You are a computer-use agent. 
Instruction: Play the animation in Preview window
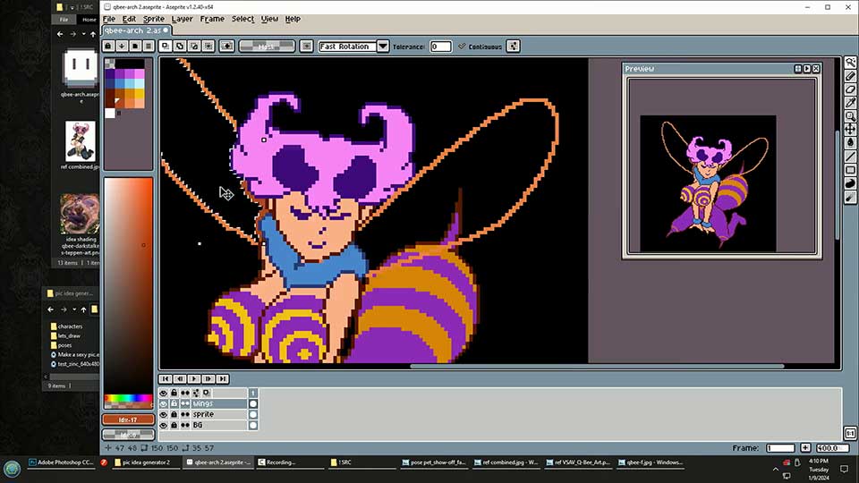pyautogui.click(x=807, y=69)
